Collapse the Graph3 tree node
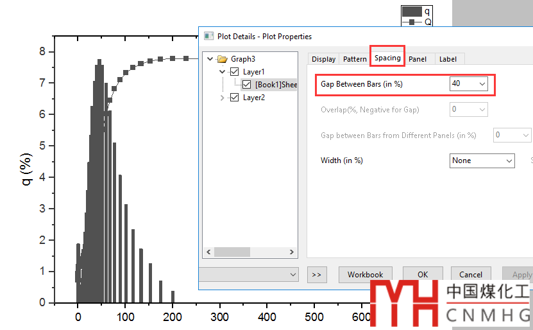533x330 pixels. (210, 59)
